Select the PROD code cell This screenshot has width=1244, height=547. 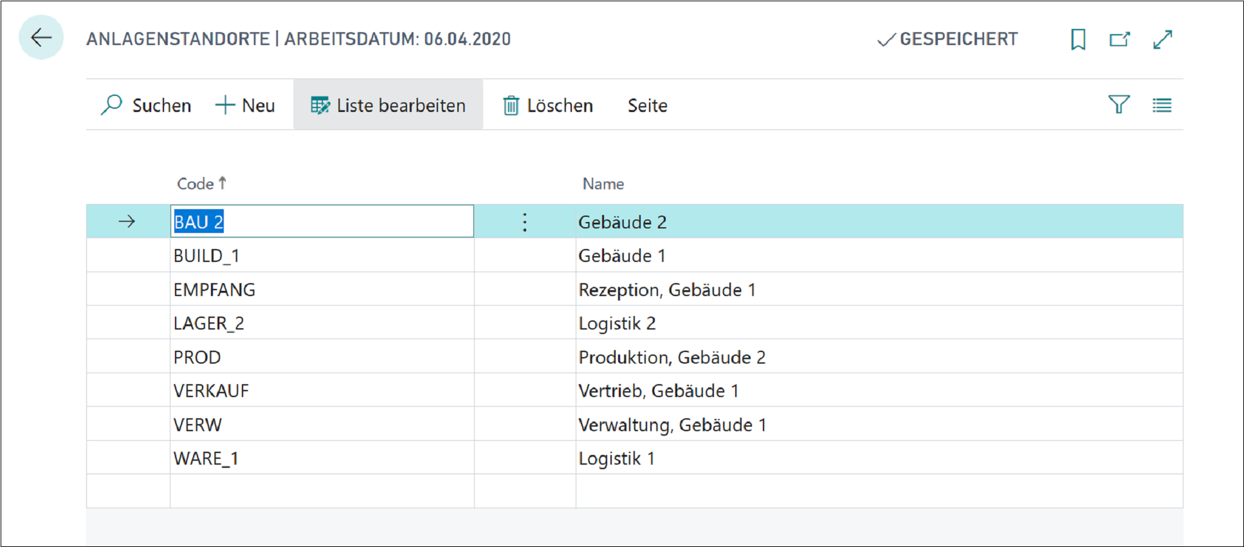[x=322, y=357]
